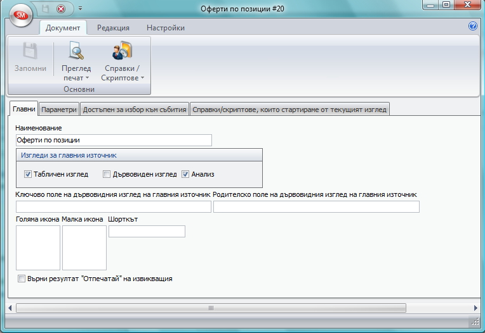Open the SM application menu orb
This screenshot has width=485, height=333.
pyautogui.click(x=21, y=15)
